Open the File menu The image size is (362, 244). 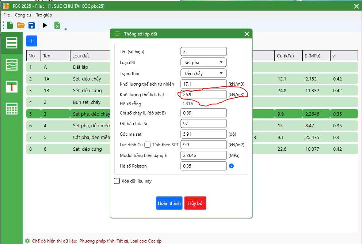7,15
